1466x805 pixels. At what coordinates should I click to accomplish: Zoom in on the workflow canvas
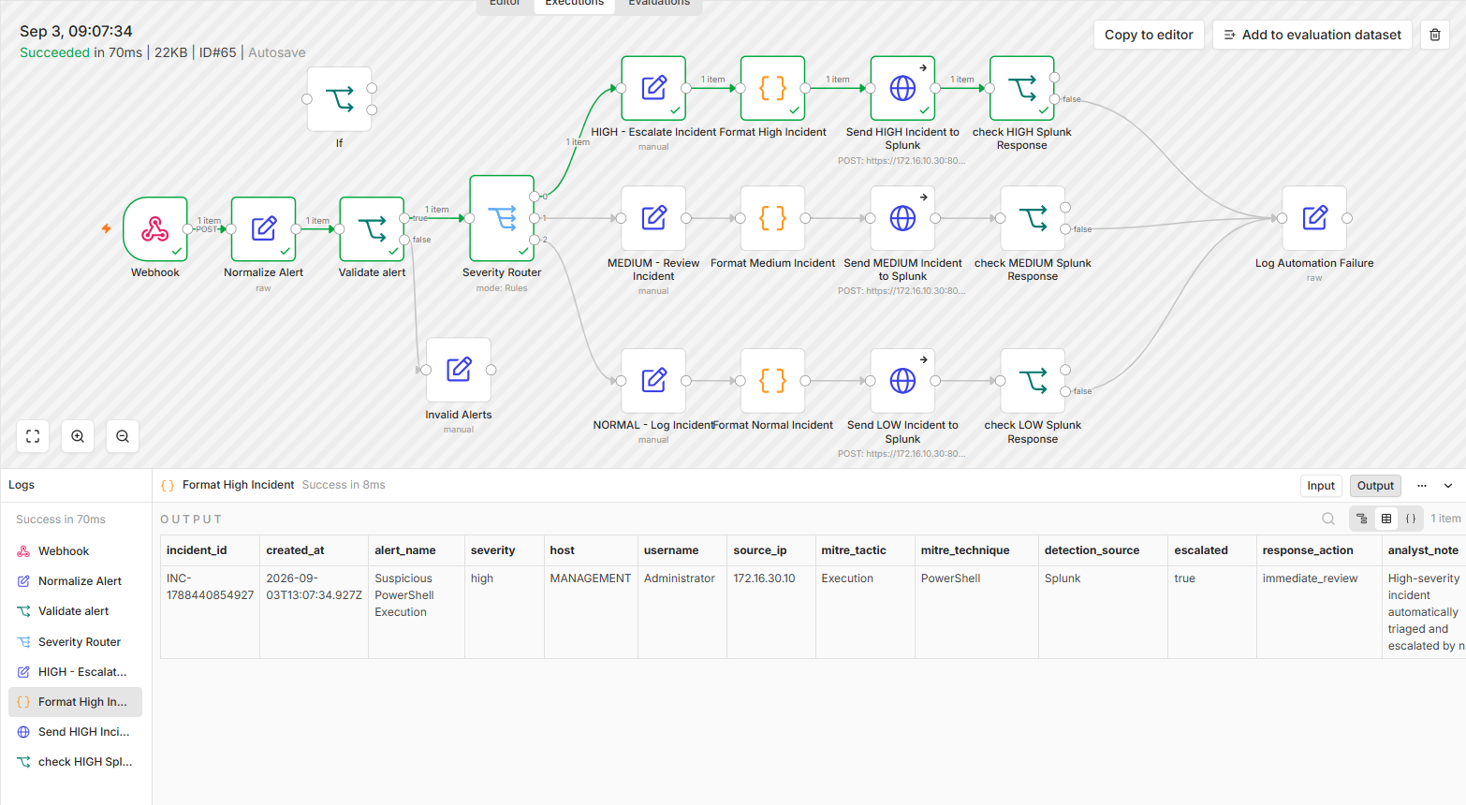pos(78,436)
